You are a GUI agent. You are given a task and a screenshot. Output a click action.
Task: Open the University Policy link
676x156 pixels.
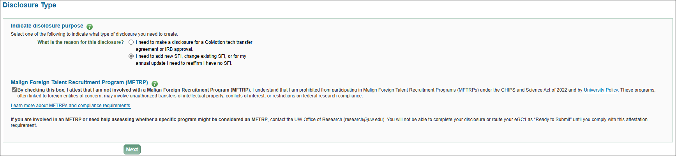(x=600, y=90)
